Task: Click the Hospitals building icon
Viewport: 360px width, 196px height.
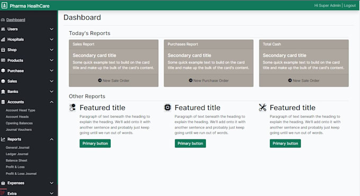Action: pyautogui.click(x=3, y=40)
